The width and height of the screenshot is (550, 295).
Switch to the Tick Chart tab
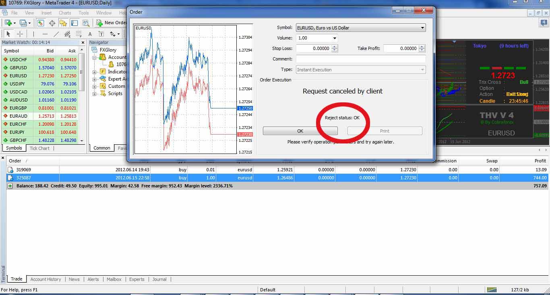(39, 148)
